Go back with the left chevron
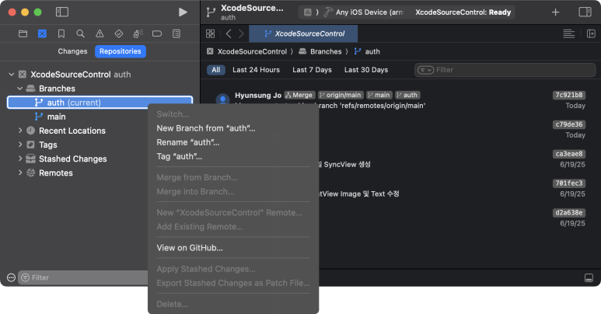Screen dimensions: 601x314 coord(229,33)
